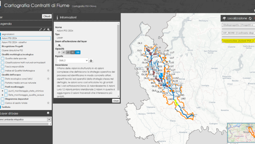This screenshot has height=144, width=255.
Task: Enable the Qualità delle sponde layer checkbox
Action: (x=3, y=58)
